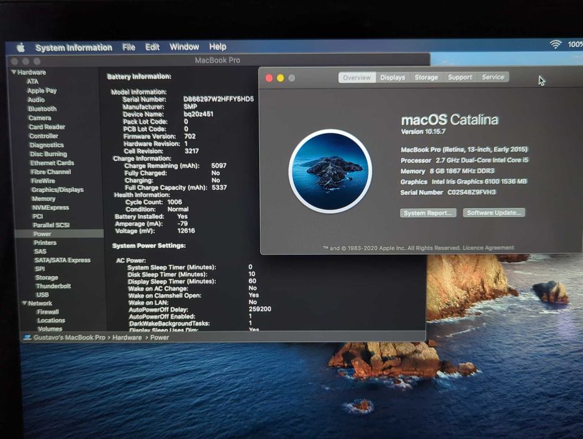Select Fibre Channel in the sidebar
The image size is (583, 439).
point(51,172)
